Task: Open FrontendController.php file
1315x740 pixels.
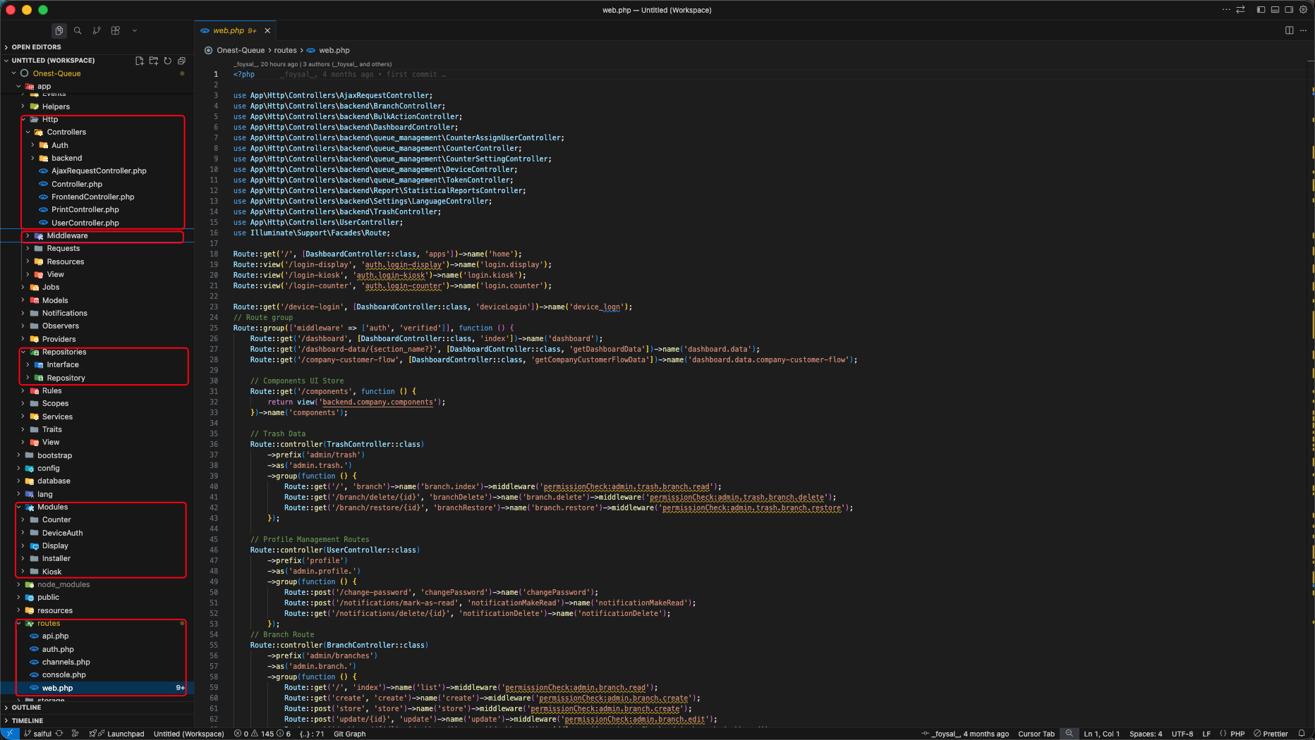Action: (x=92, y=197)
